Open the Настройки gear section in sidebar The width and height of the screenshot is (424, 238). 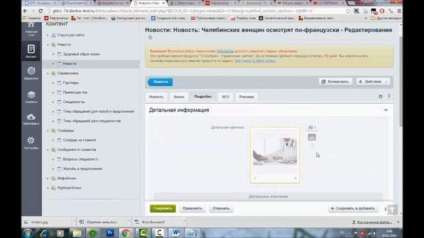(x=31, y=143)
